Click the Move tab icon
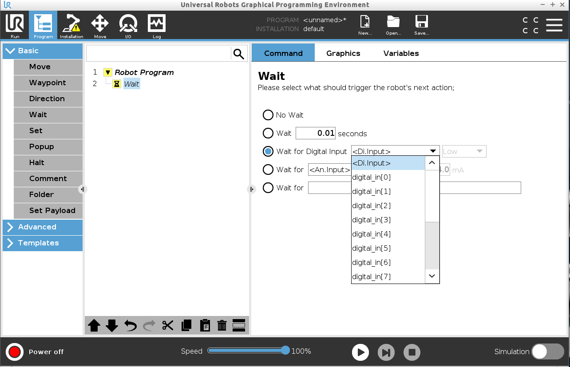This screenshot has height=367, width=570. tap(100, 26)
